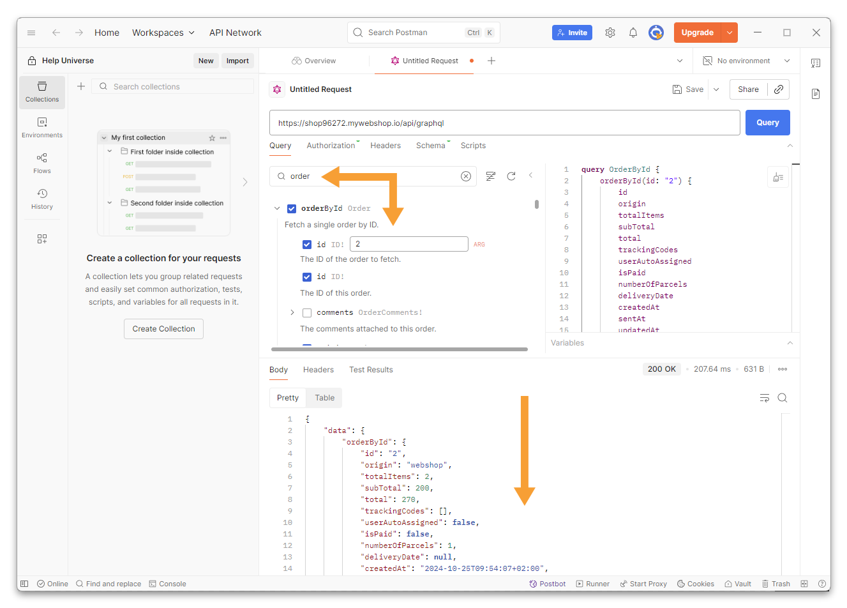Expand the comments field node
This screenshot has width=847, height=608.
point(292,312)
